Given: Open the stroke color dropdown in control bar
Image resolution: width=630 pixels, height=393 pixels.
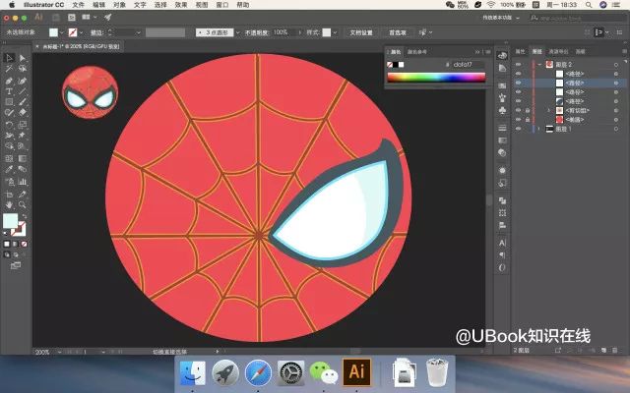Looking at the screenshot, I should tap(81, 32).
